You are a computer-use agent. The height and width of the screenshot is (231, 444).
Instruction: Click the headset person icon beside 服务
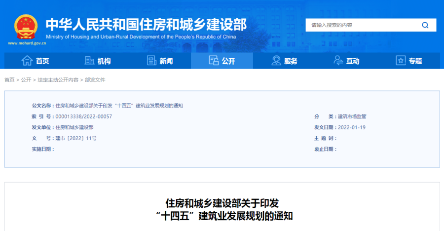(276, 60)
